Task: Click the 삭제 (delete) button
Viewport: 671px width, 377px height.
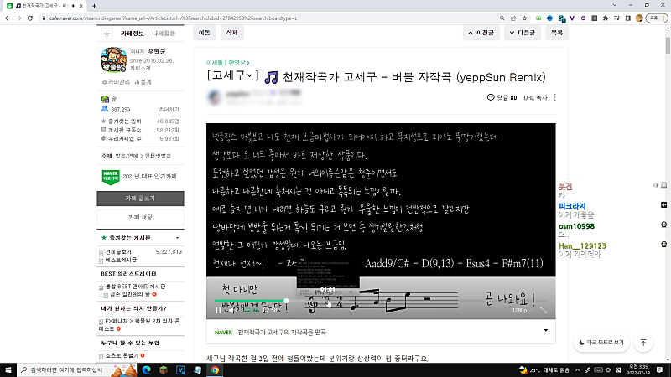Action: point(232,33)
